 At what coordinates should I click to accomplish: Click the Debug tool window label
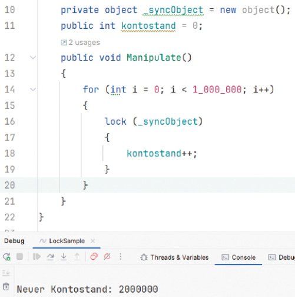coord(14,241)
